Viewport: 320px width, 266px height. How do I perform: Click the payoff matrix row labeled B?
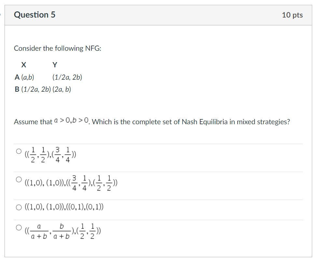coord(42,89)
